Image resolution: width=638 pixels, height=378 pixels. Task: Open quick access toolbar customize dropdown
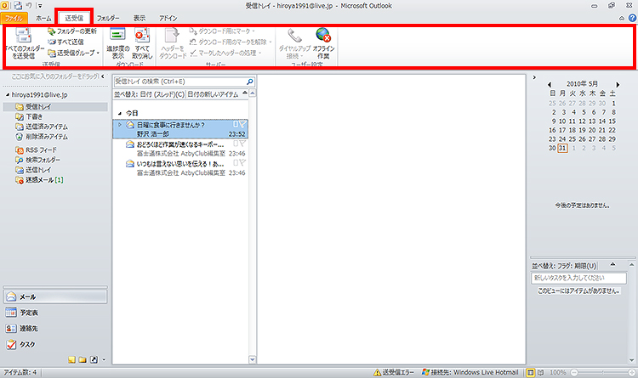pyautogui.click(x=40, y=6)
